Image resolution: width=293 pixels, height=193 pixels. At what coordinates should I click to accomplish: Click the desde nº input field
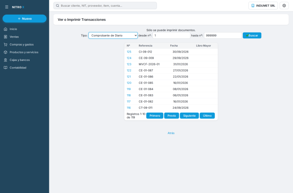(x=171, y=35)
